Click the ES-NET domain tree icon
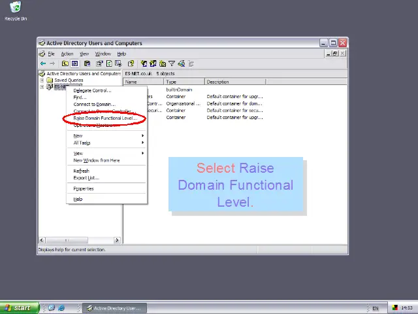Screen dimensions: 418x314 [x=50, y=87]
